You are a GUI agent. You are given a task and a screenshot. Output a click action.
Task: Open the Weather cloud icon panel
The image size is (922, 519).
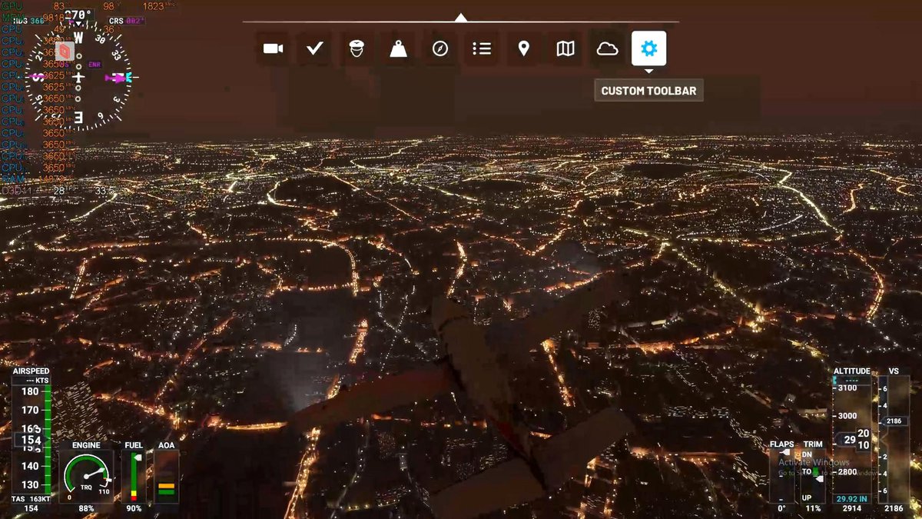tap(607, 48)
